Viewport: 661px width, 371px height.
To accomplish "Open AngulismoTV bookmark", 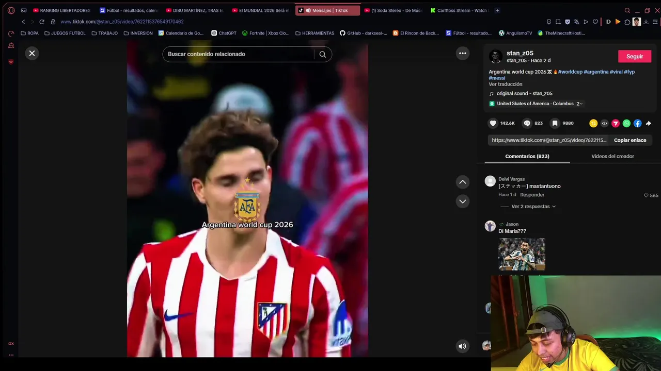I will 515,33.
